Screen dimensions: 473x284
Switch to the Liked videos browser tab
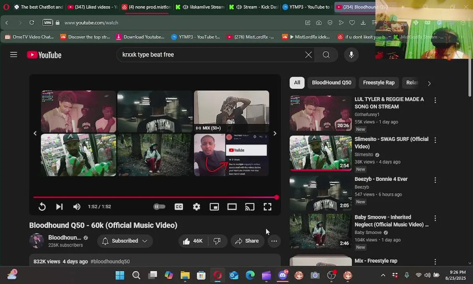tap(93, 7)
